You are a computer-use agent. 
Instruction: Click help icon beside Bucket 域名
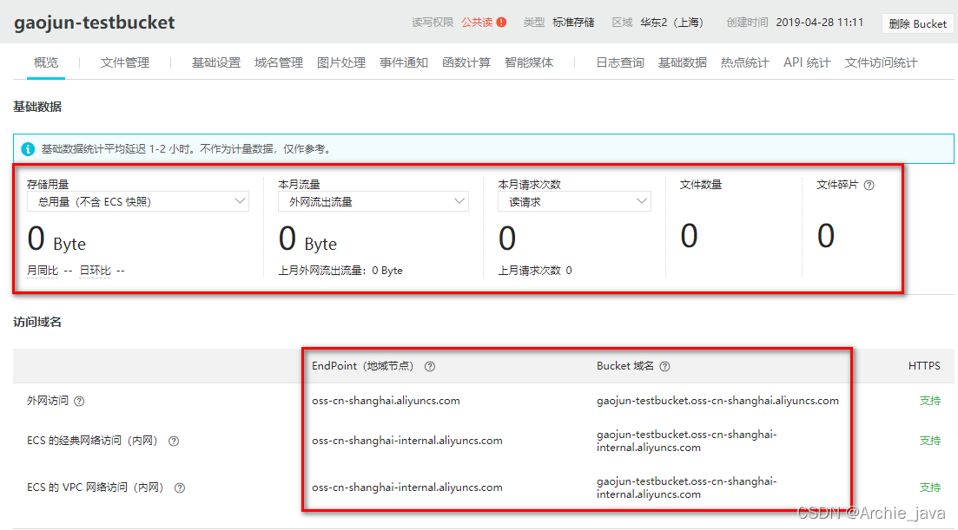click(664, 367)
